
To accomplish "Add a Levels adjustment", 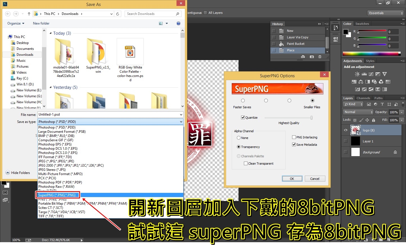I will 364,74.
